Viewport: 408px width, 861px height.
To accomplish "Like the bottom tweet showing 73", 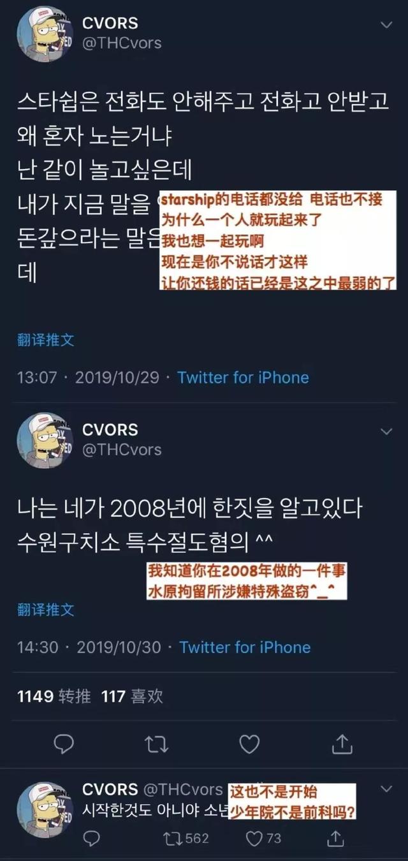I will [264, 838].
